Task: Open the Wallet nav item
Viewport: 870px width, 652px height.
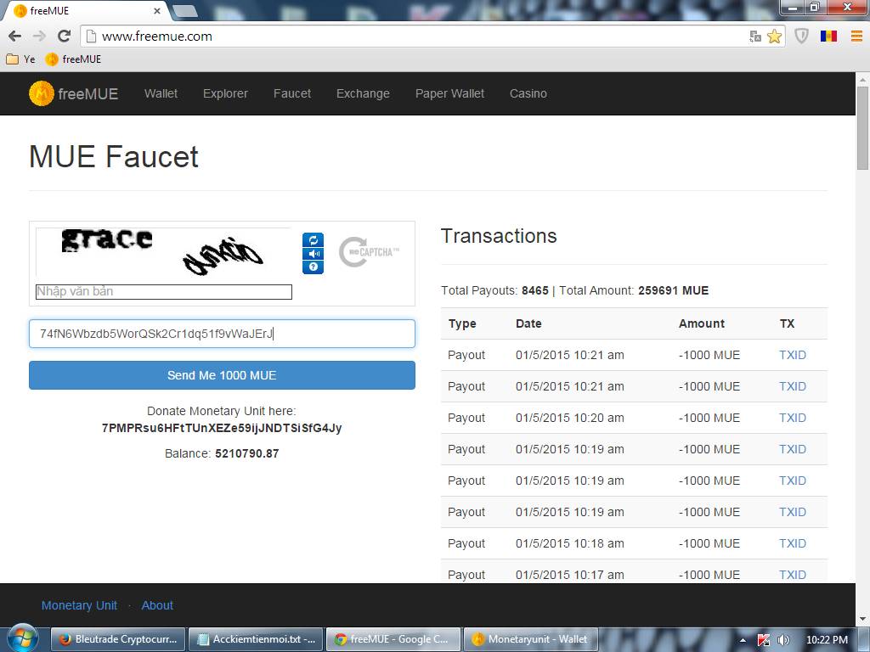Action: [x=161, y=93]
